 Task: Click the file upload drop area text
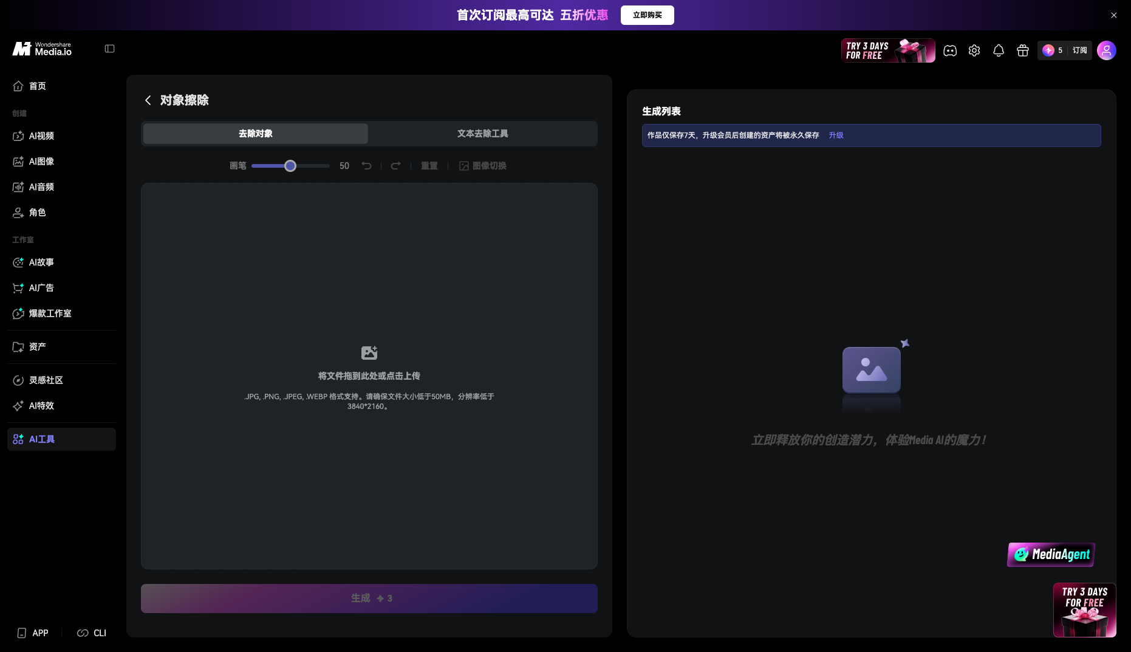click(x=369, y=376)
